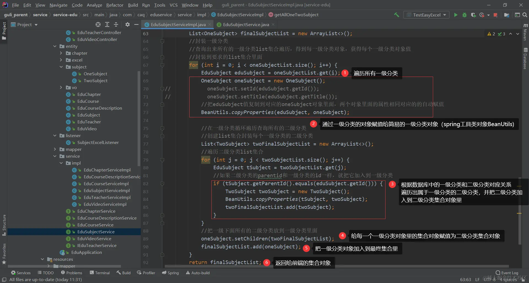Image resolution: width=529 pixels, height=283 pixels.
Task: Switch to the EduSubjectService.java tab
Action: 246,24
